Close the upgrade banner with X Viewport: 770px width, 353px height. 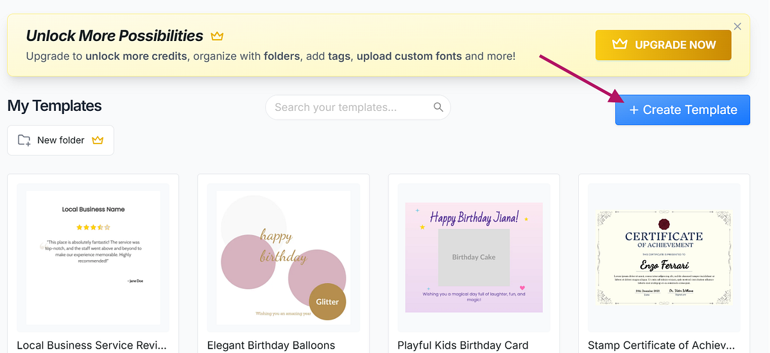pyautogui.click(x=737, y=26)
